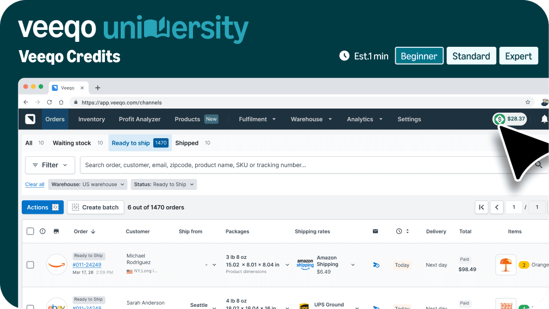Go forward in the browser
The height and width of the screenshot is (309, 549).
38,102
